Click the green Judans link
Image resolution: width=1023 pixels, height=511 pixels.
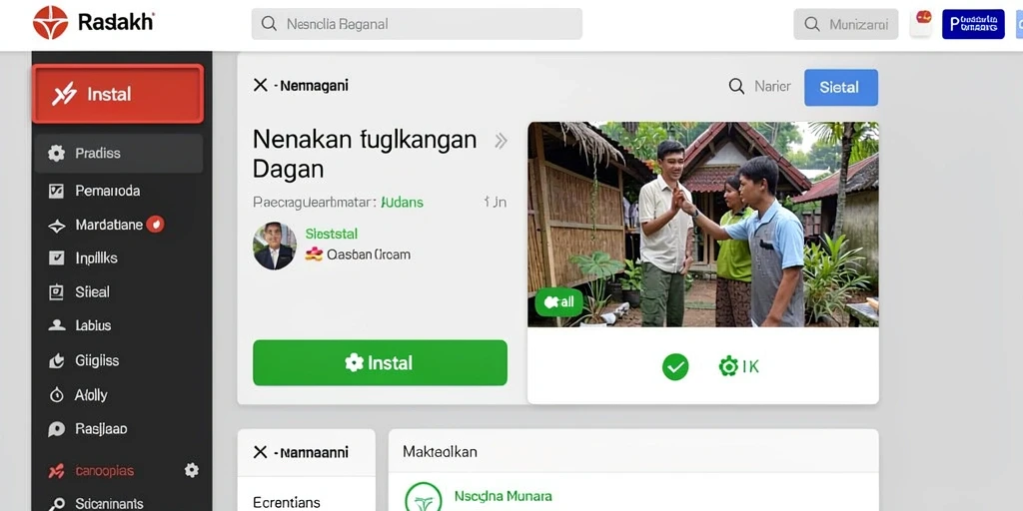pos(402,202)
